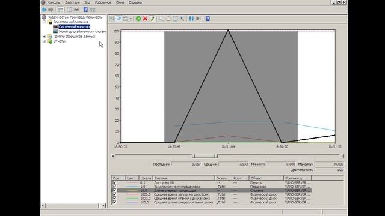Screen dimensions: 385x216
Task: Expand the Отчеты tree node
Action: (x=44, y=41)
